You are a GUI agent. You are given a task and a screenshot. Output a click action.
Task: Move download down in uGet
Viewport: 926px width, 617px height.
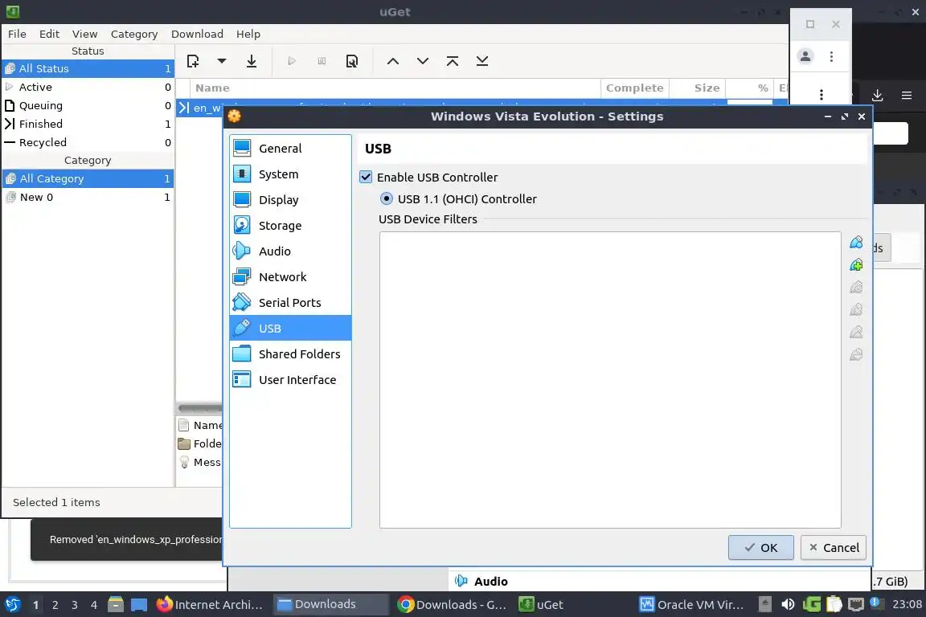[423, 61]
